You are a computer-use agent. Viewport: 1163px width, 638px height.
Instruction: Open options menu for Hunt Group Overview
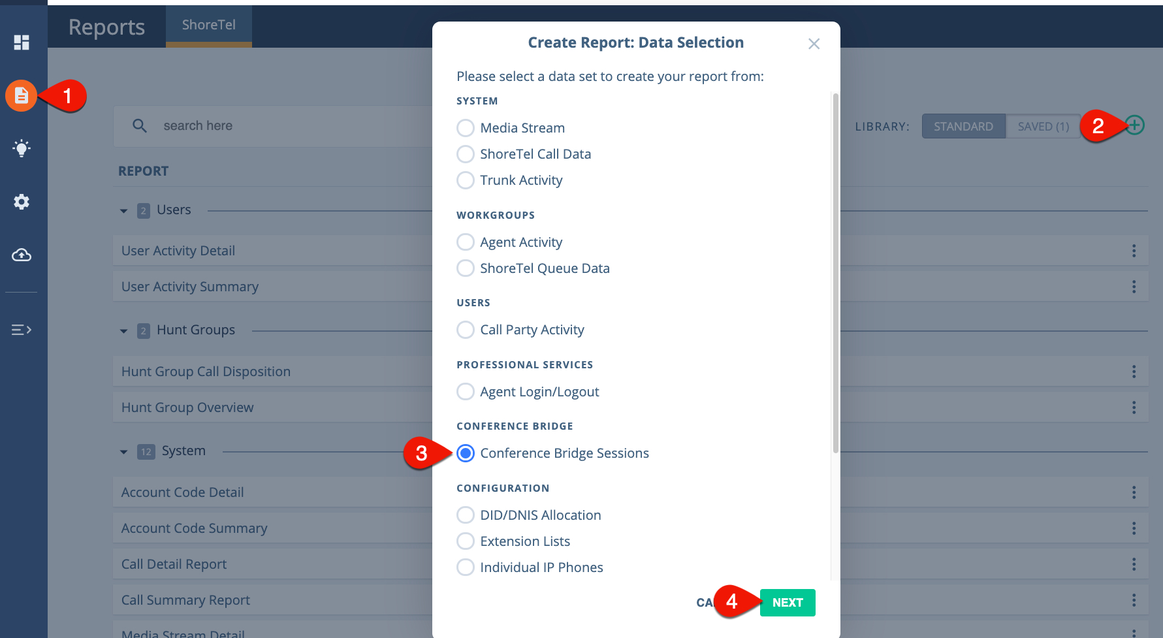(x=1134, y=407)
